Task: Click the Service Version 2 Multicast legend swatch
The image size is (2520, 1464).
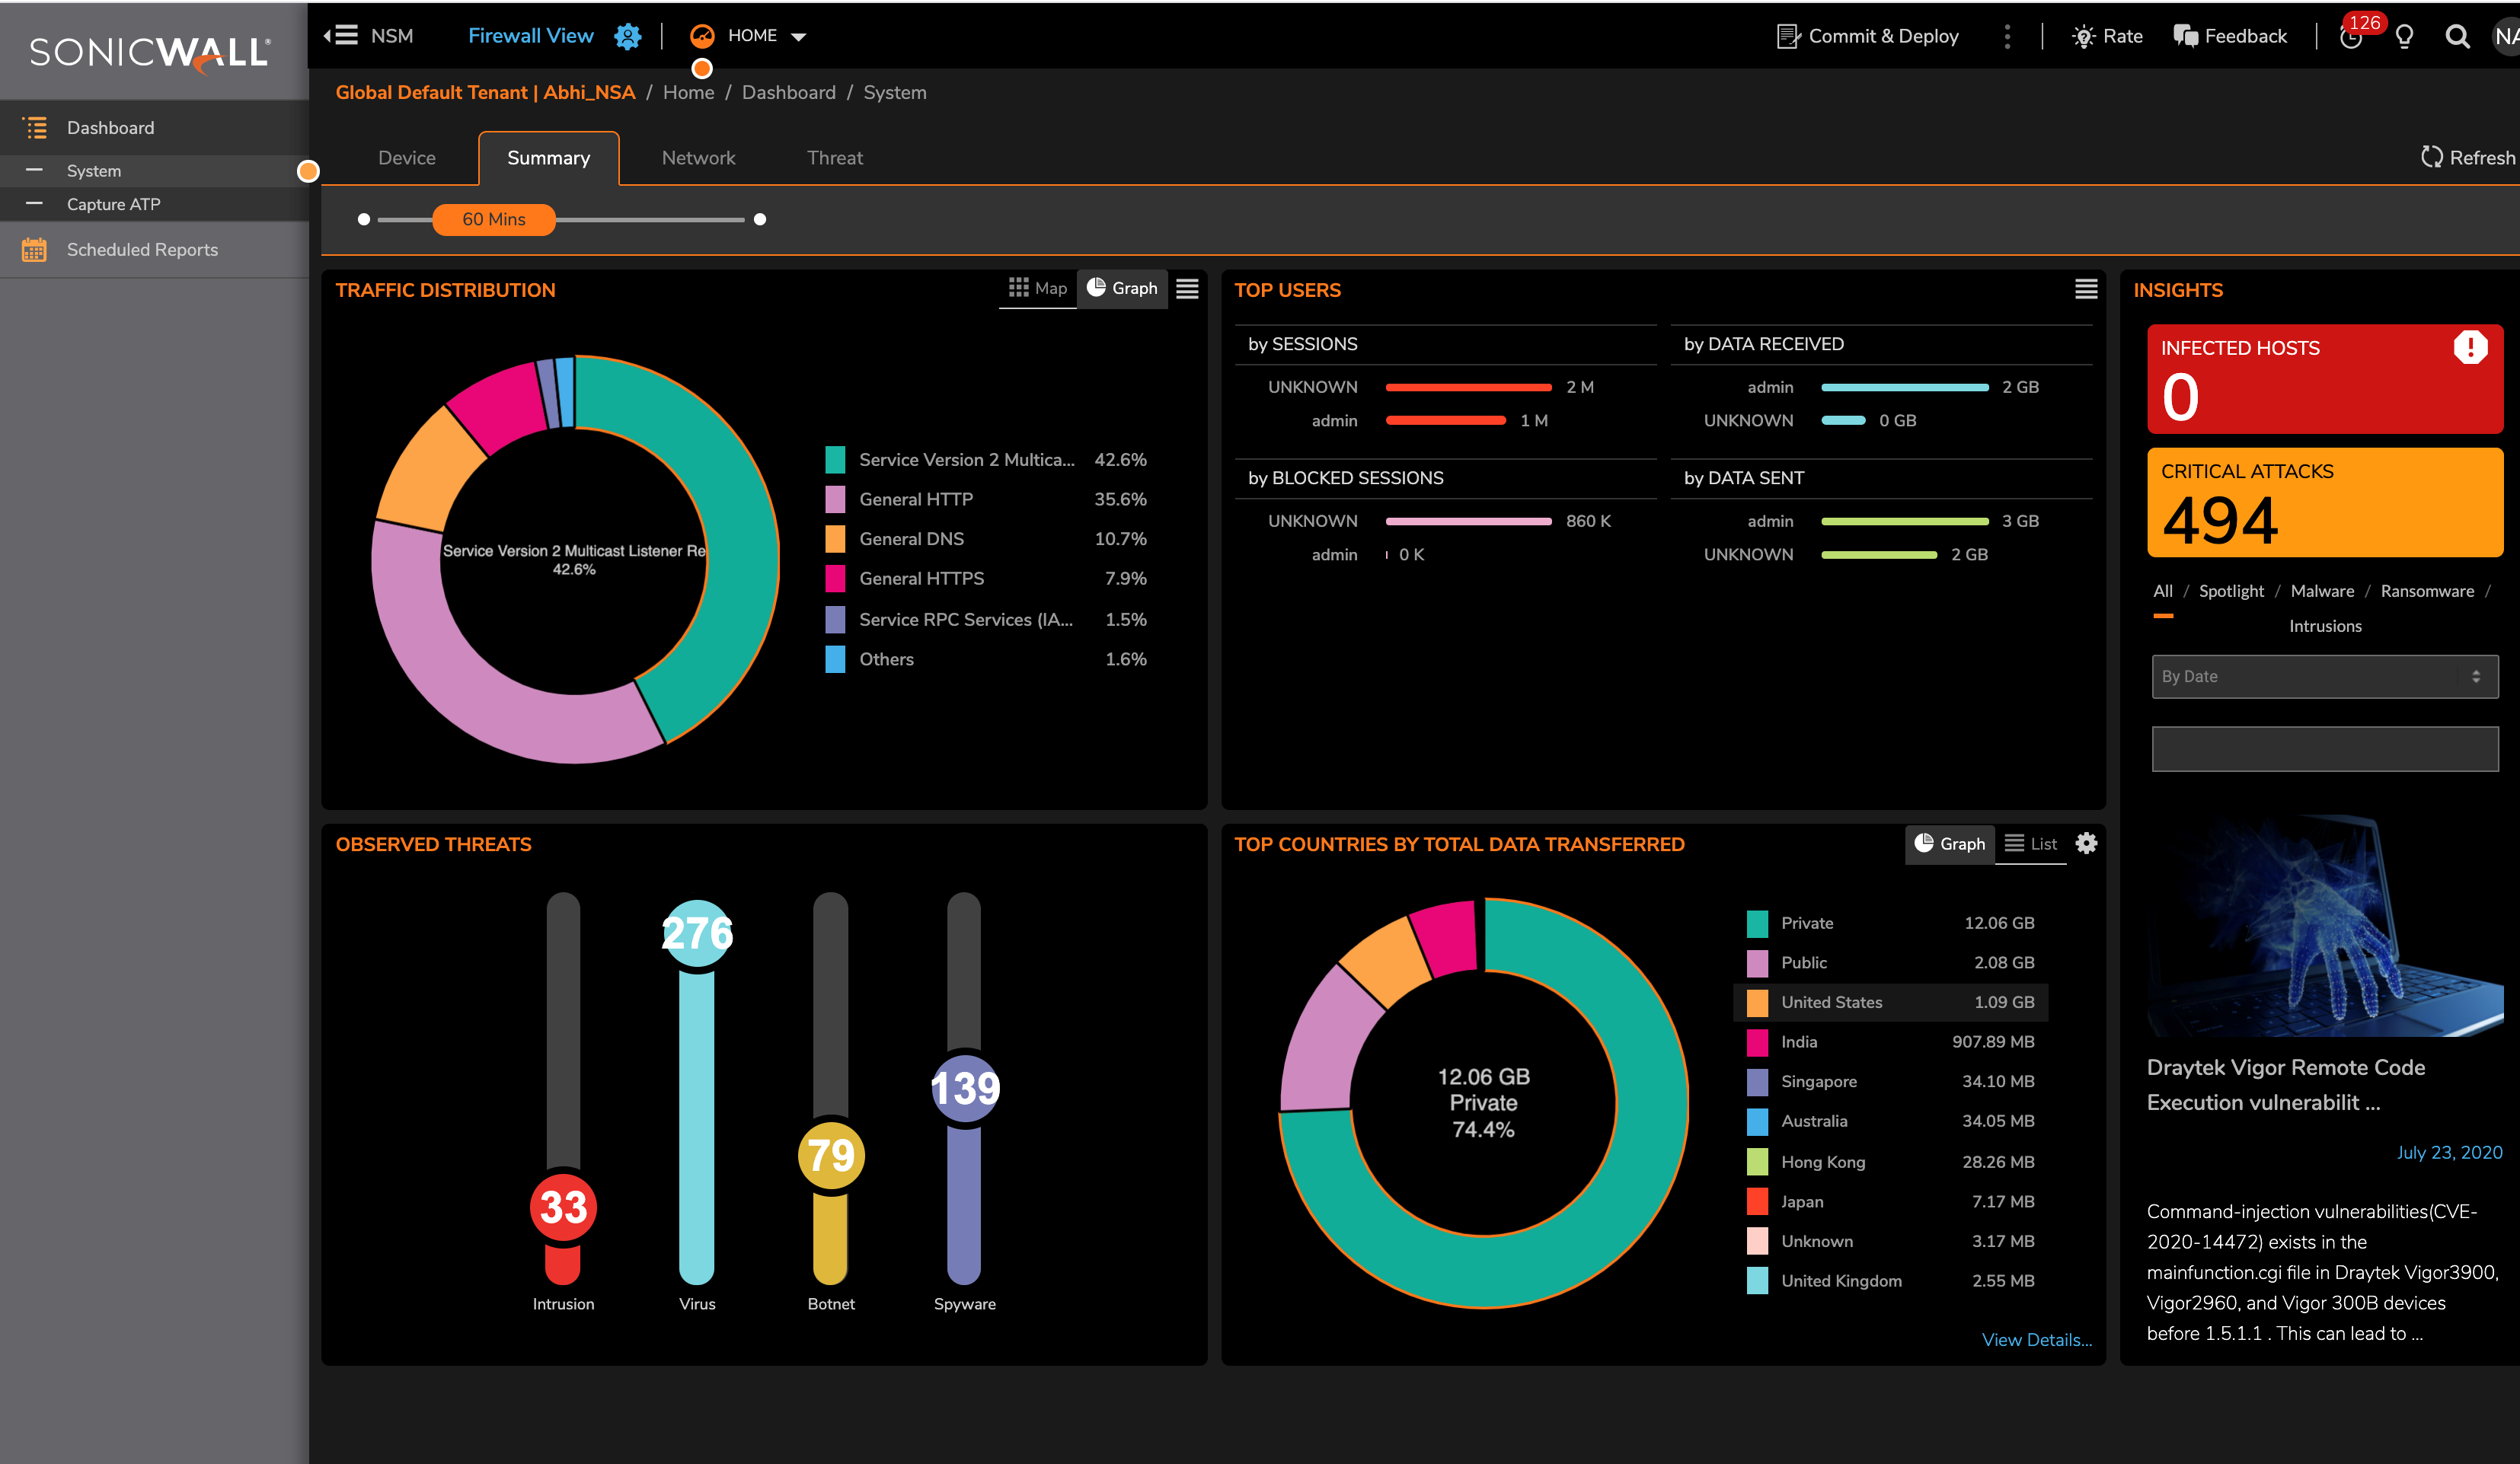Action: [x=835, y=460]
